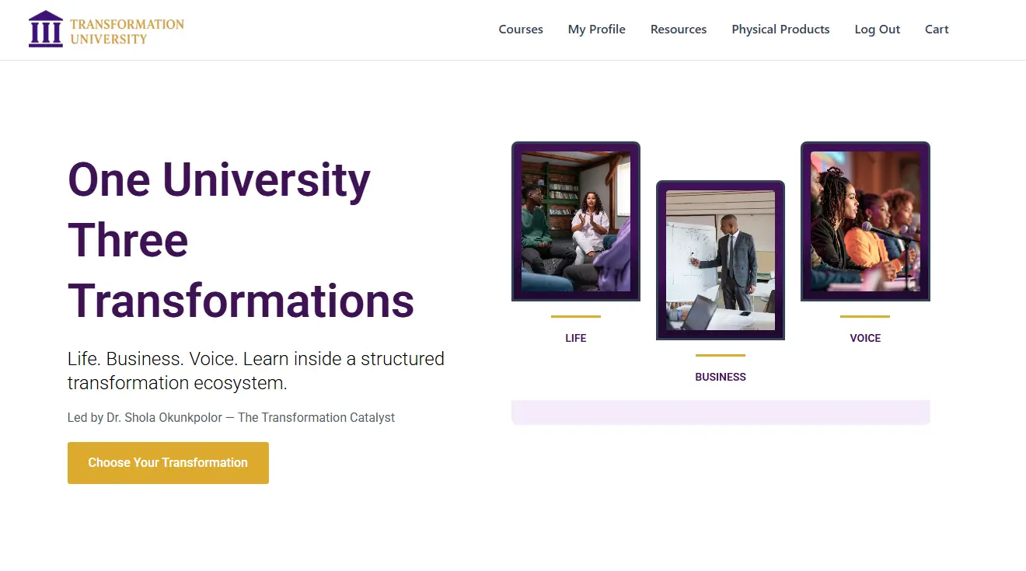Click the purple progress bar below the images

(720, 412)
